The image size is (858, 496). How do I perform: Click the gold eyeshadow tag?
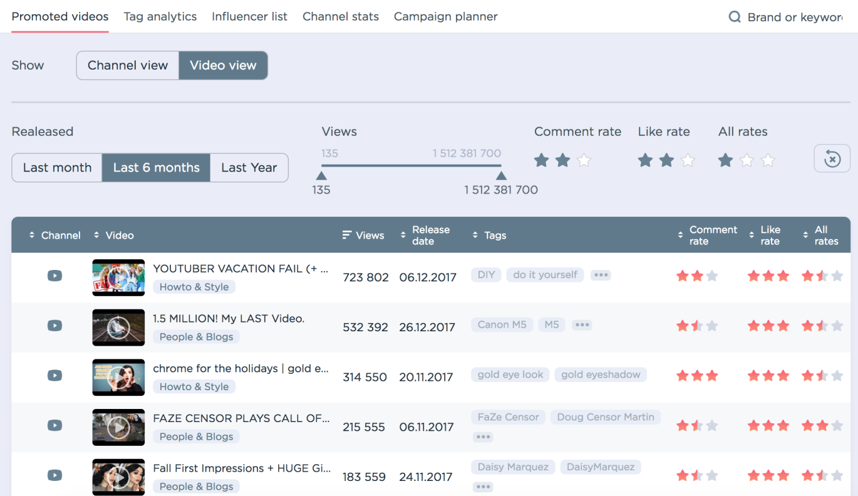coord(601,375)
